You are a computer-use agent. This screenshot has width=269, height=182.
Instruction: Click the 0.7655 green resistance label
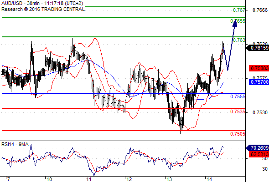point(238,21)
